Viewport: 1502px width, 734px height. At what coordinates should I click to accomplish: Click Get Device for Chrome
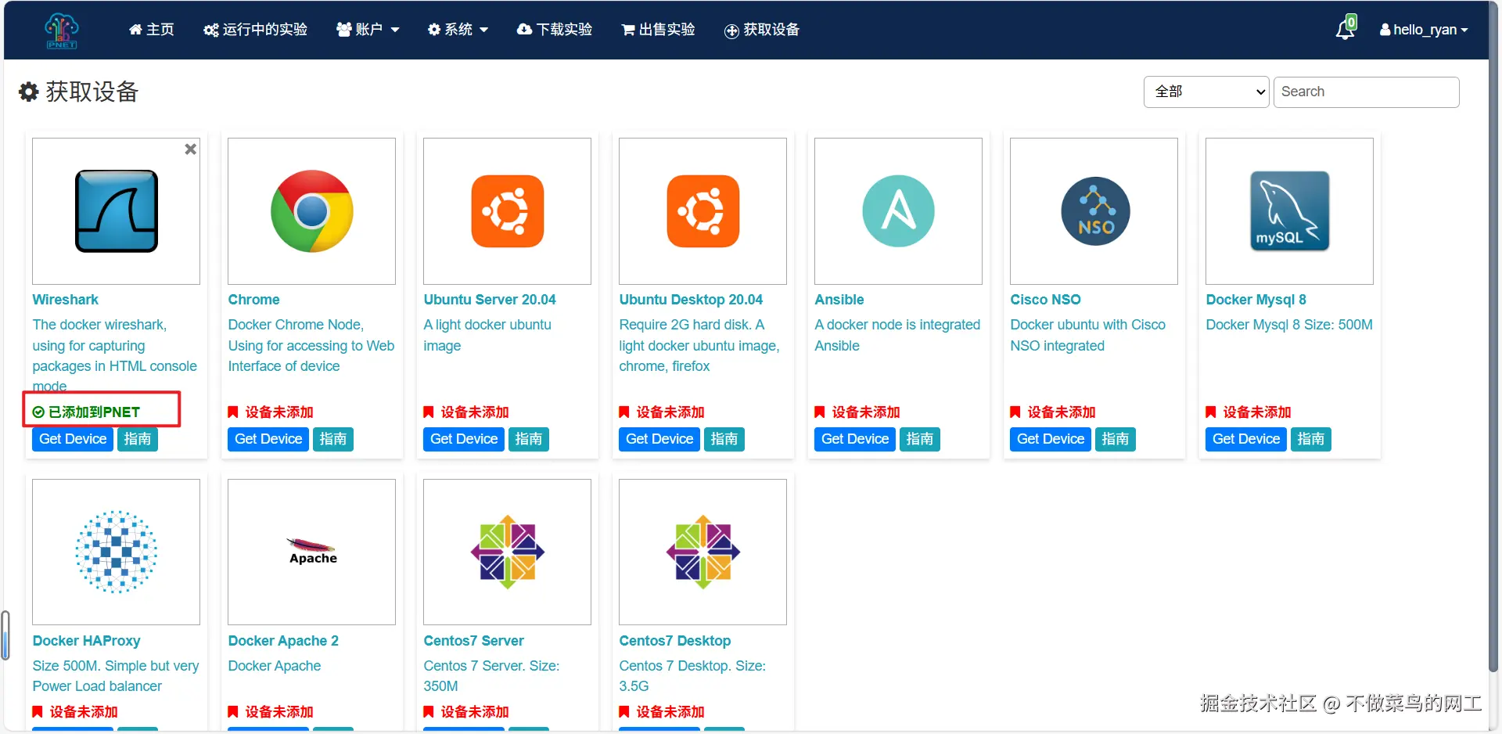[x=268, y=439]
